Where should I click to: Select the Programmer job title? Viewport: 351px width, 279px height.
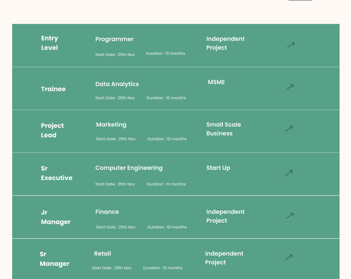tap(114, 39)
